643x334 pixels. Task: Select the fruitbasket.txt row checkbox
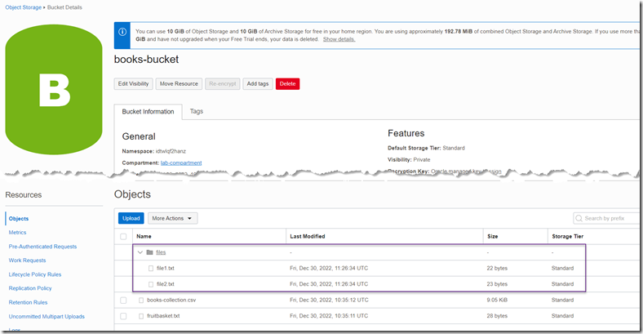pyautogui.click(x=124, y=315)
